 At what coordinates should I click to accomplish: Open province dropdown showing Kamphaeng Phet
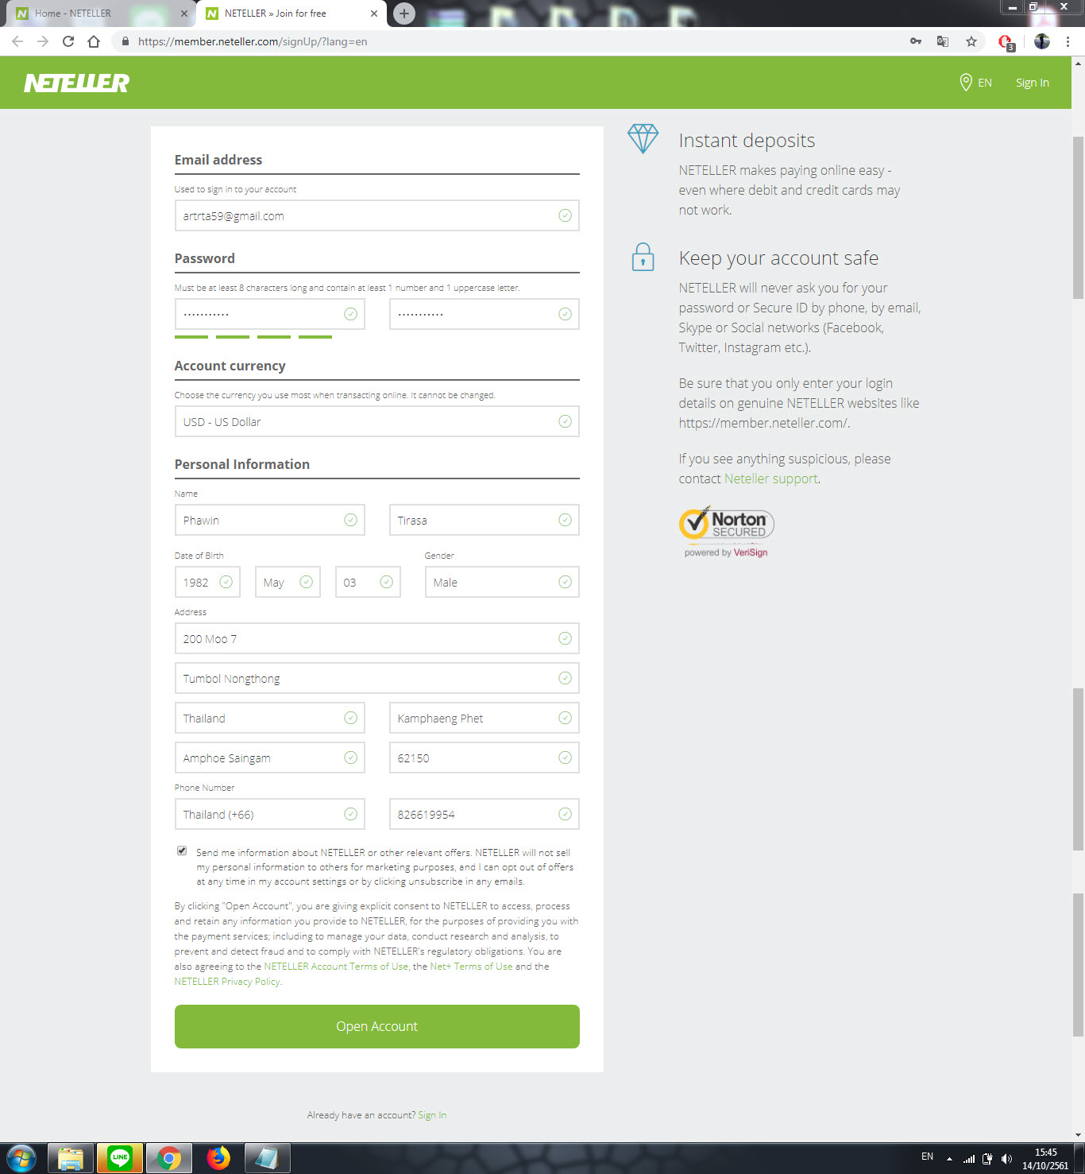pyautogui.click(x=484, y=718)
